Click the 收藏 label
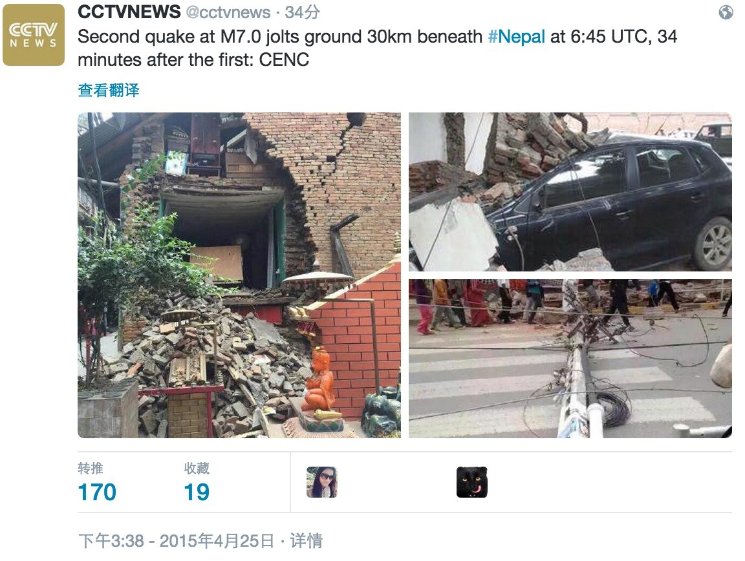745x561 pixels. point(197,469)
